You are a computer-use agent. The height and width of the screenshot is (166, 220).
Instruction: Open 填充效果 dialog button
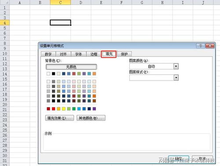tap(59, 118)
